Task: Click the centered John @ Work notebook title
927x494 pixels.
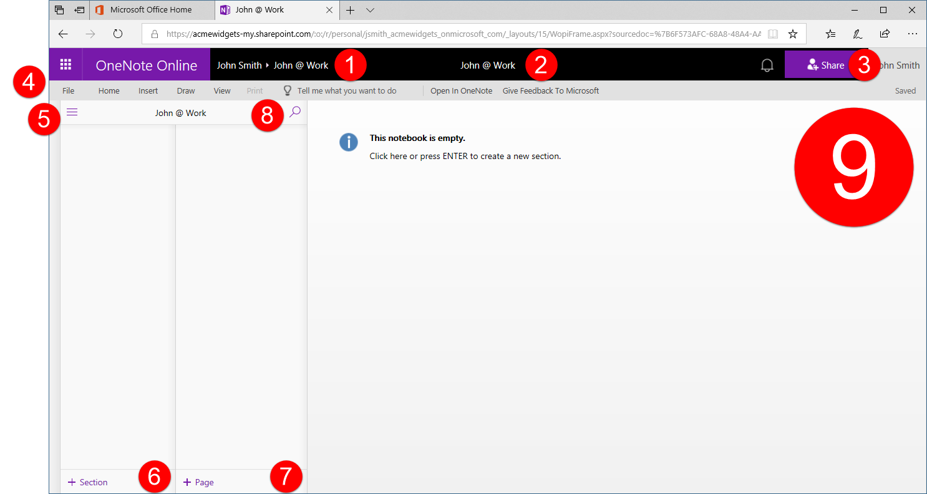Action: click(488, 65)
